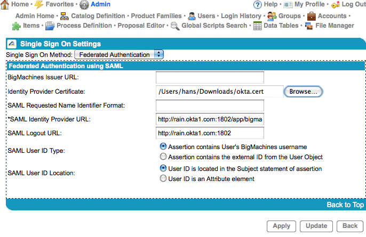The width and height of the screenshot is (366, 237).
Task: Click the Home house icon
Action: 5,5
